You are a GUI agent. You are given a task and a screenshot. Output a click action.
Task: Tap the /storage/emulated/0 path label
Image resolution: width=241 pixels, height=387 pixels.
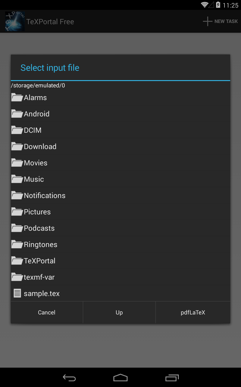tap(38, 86)
